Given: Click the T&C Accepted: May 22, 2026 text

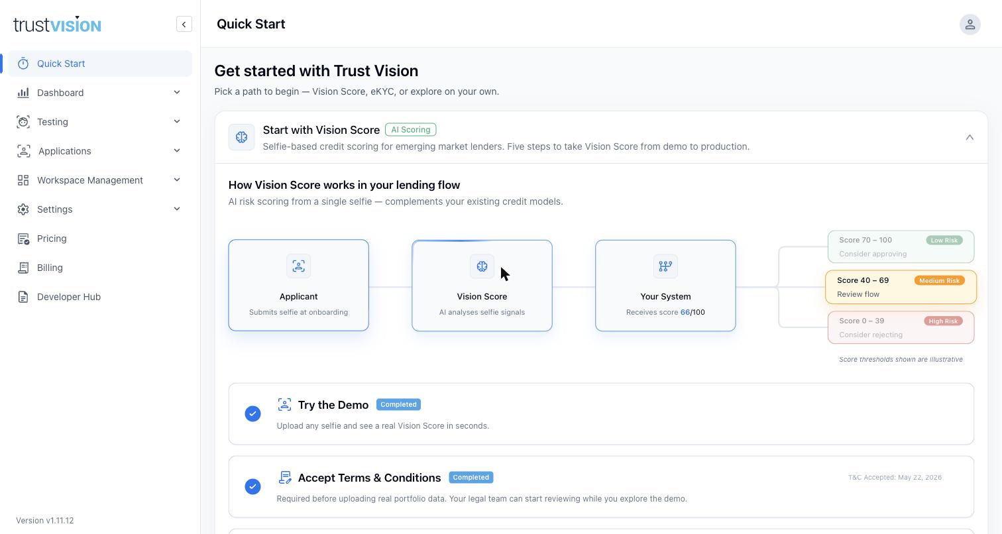Looking at the screenshot, I should (895, 477).
